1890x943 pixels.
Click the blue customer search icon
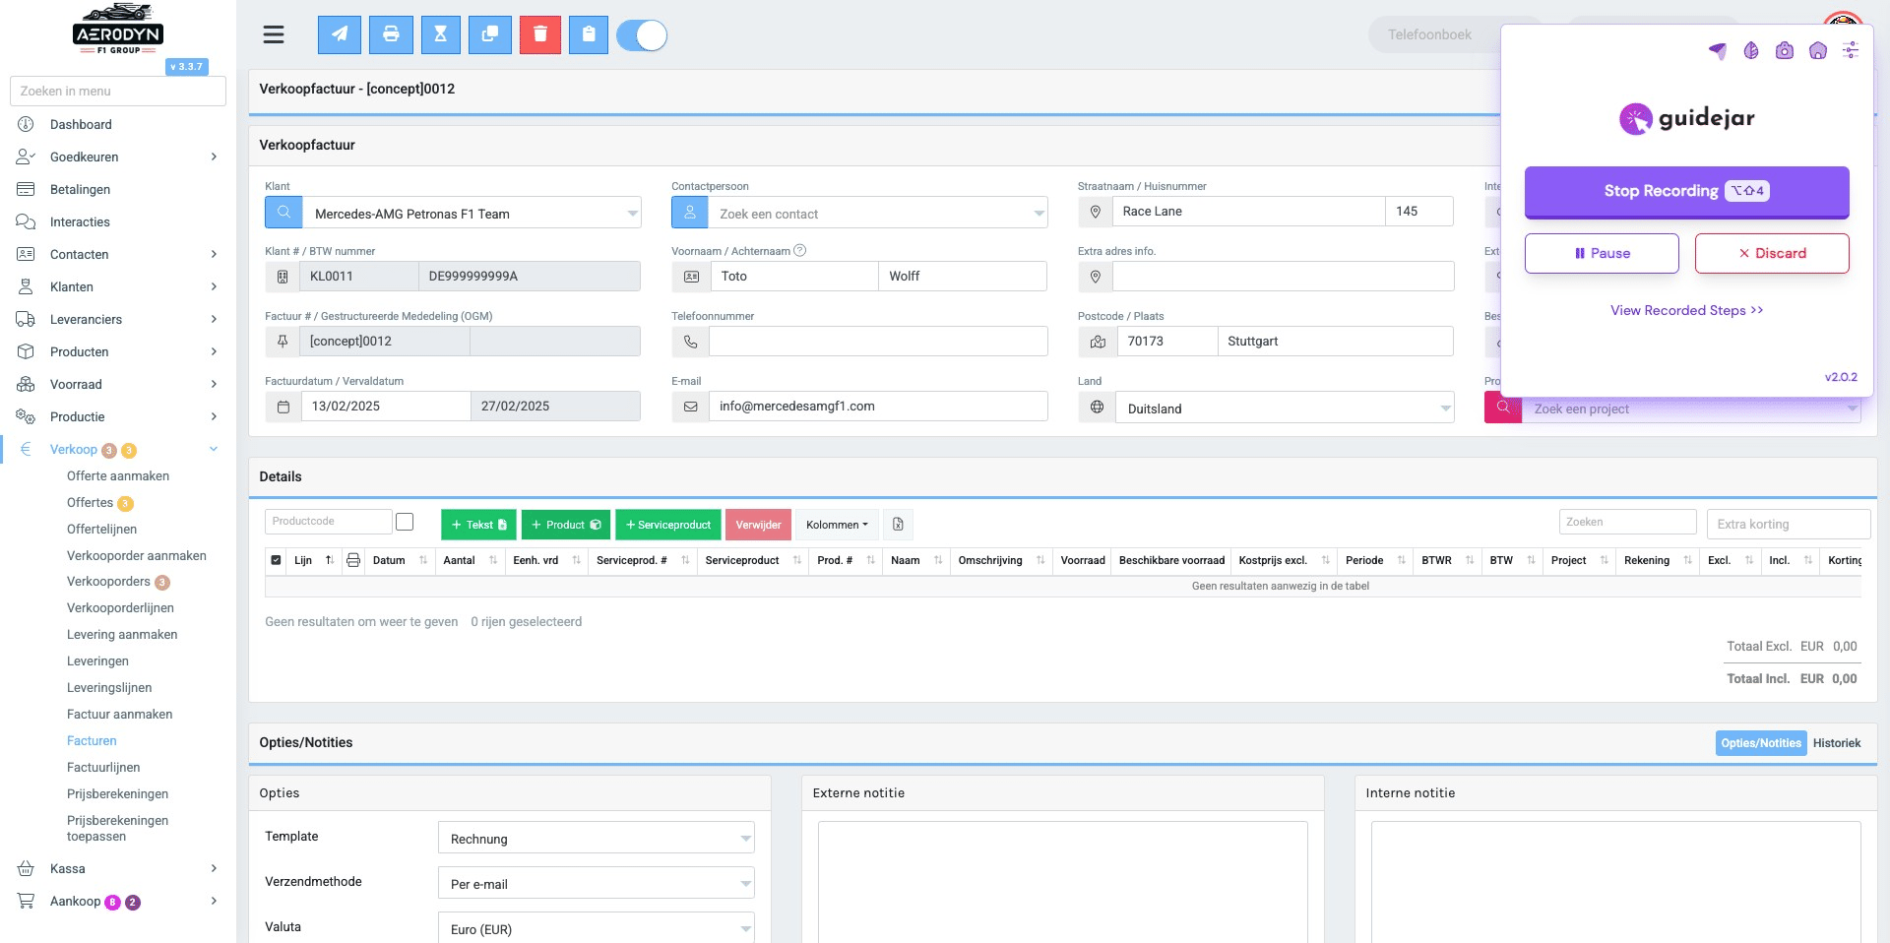pyautogui.click(x=283, y=213)
